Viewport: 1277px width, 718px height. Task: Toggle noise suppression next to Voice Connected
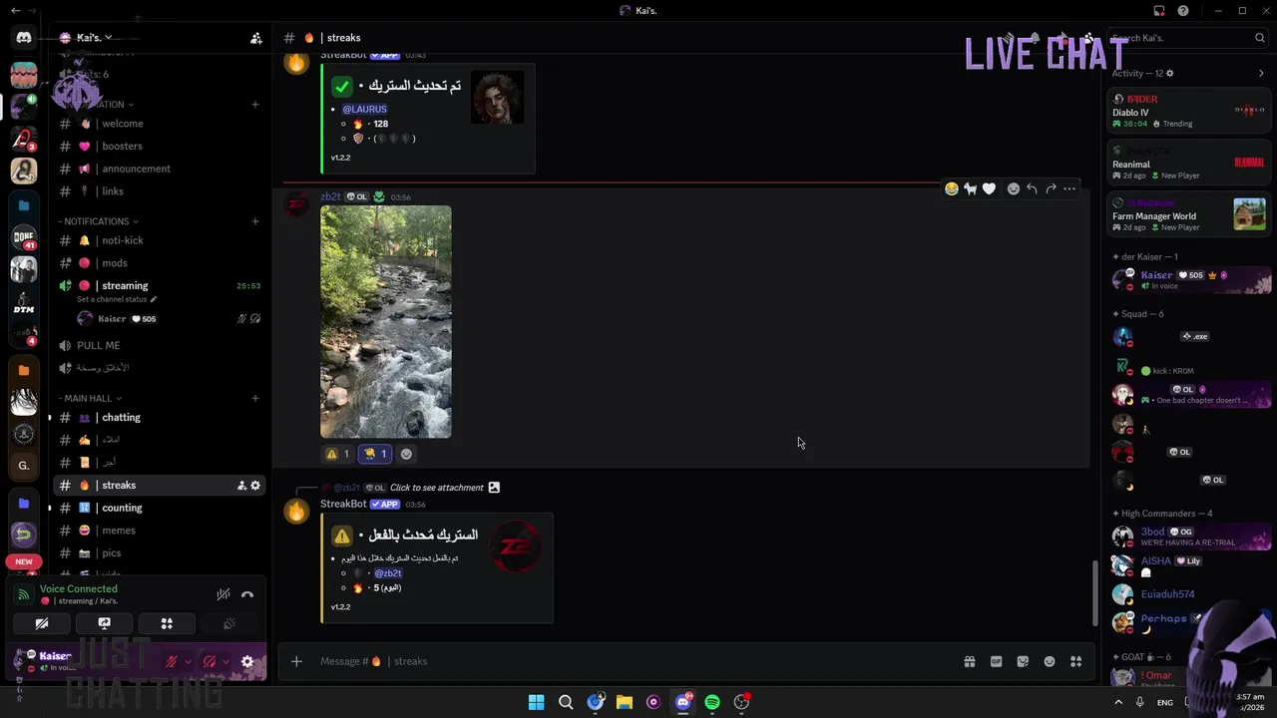223,595
